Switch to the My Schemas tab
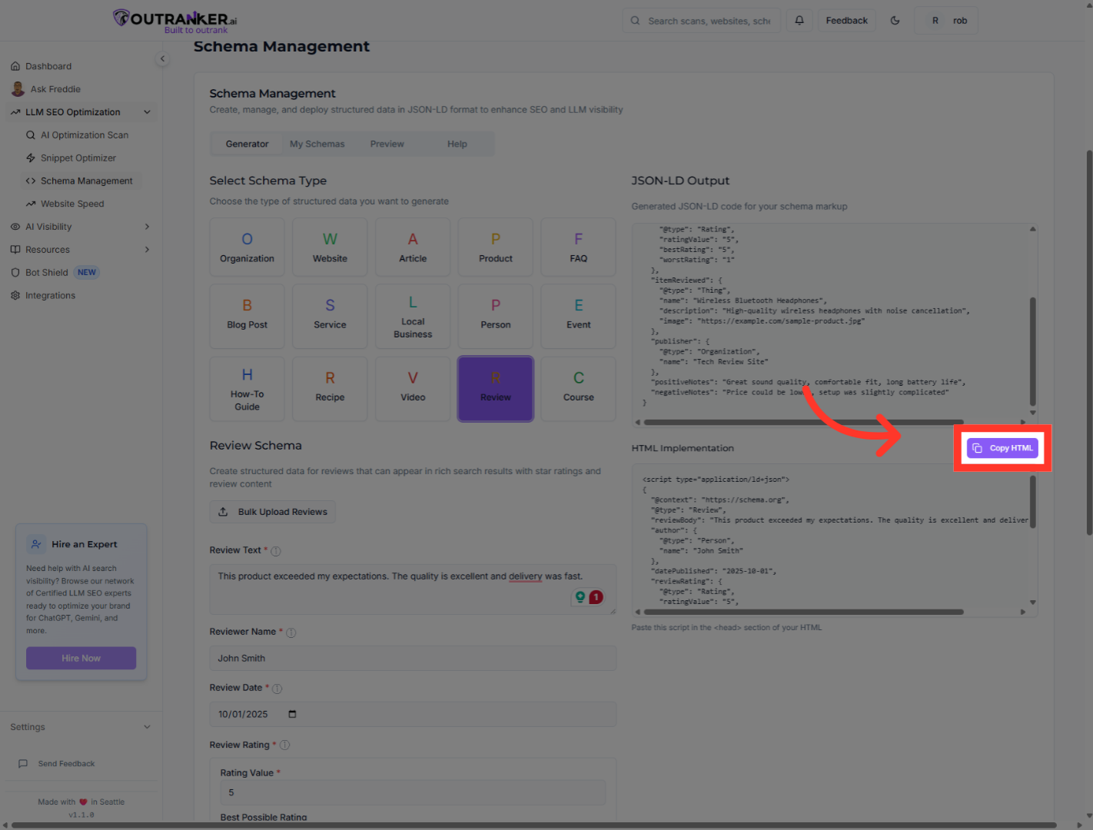Viewport: 1093px width, 830px height. coord(317,144)
